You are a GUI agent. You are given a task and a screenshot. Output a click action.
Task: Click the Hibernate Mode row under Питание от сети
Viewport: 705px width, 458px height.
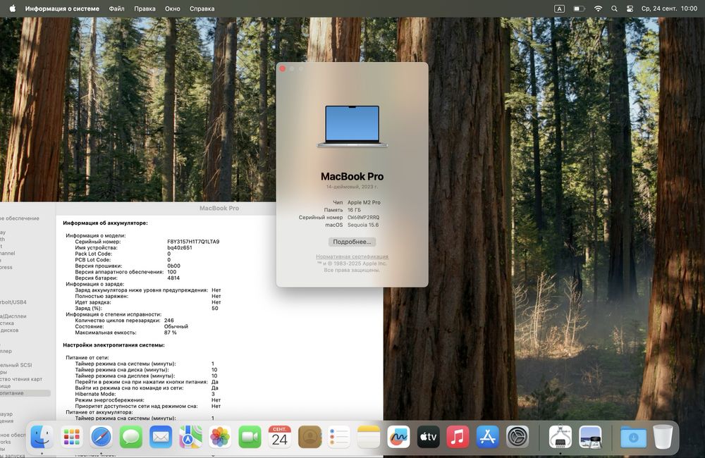pos(146,394)
